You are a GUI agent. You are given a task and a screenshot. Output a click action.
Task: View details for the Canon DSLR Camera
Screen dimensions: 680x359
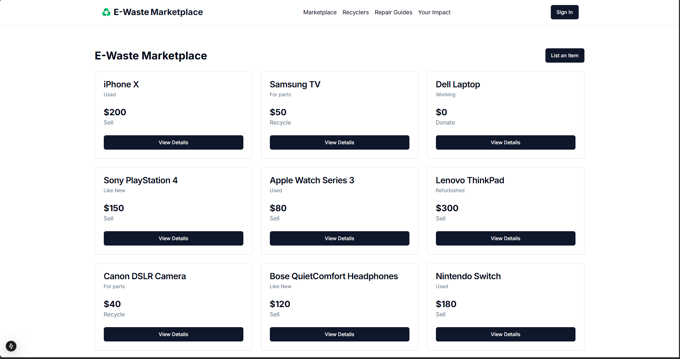(173, 334)
